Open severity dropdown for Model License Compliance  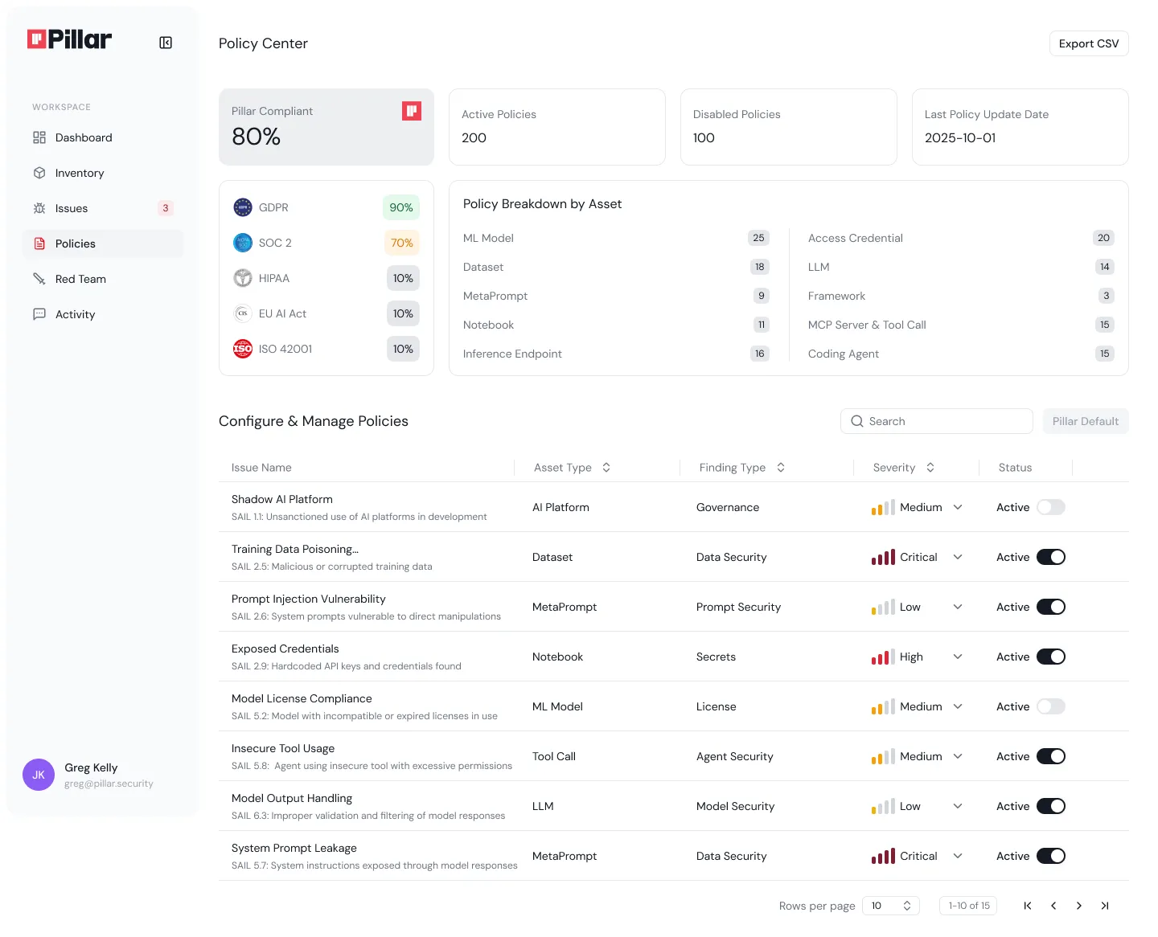[958, 706]
